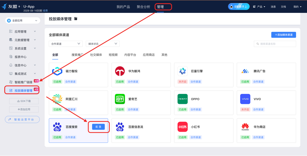Select the 其他 tab
Image resolution: width=307 pixels, height=156 pixels.
pyautogui.click(x=164, y=55)
